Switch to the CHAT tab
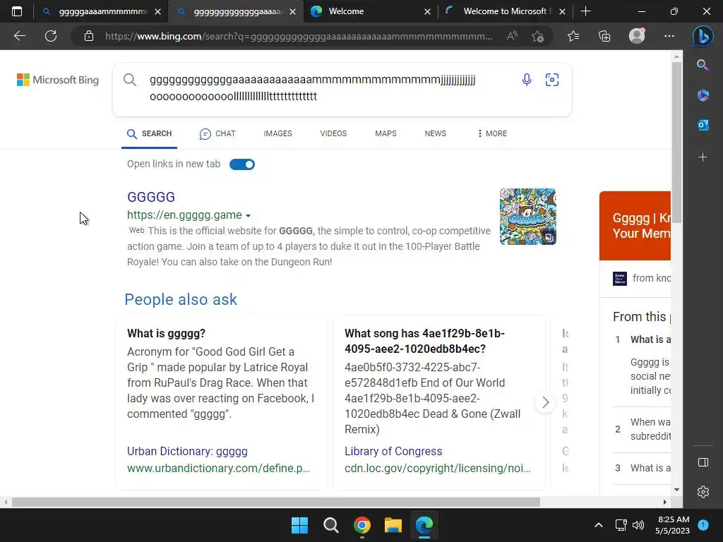The height and width of the screenshot is (542, 723). (x=217, y=133)
